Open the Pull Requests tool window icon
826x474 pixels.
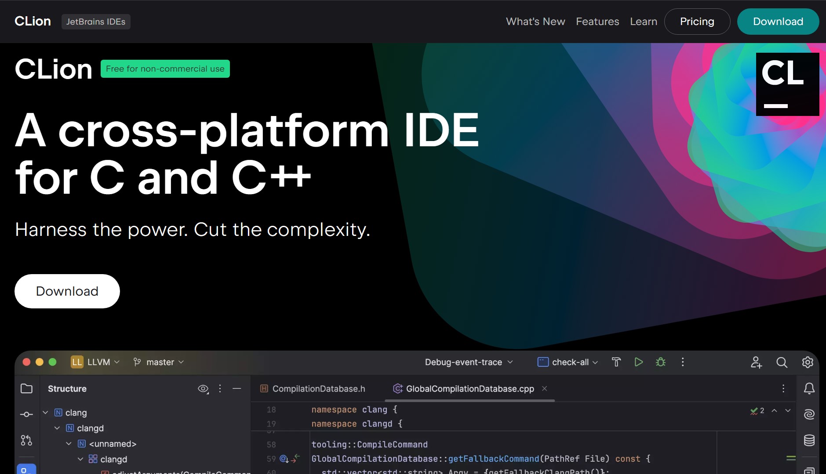26,440
